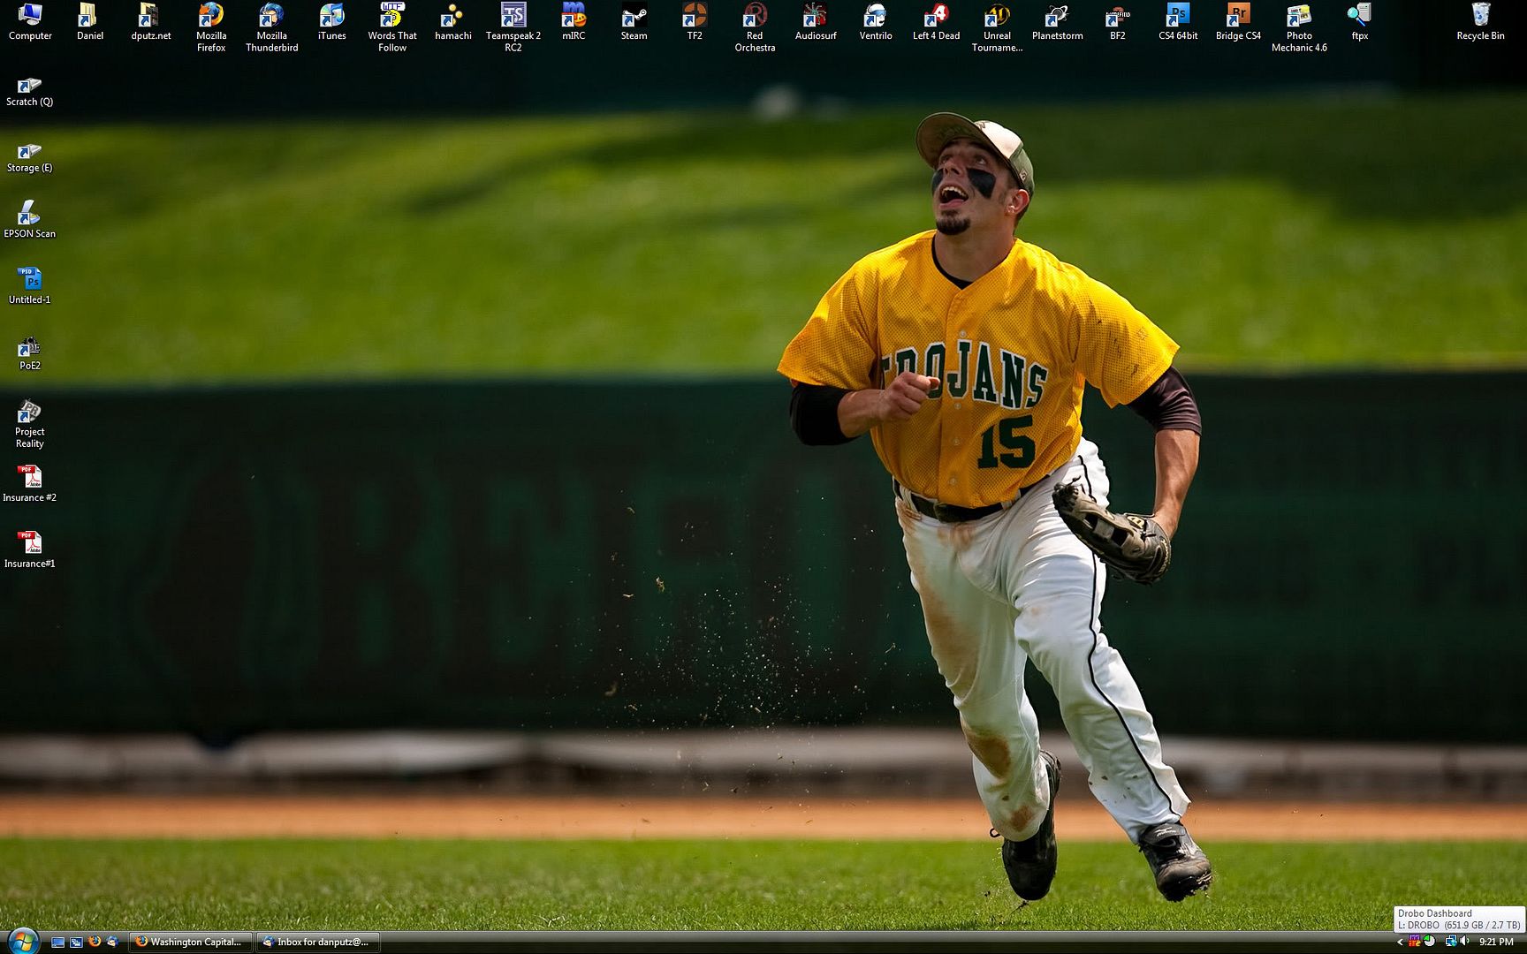Click the Windows Start orb
Image resolution: width=1527 pixels, height=954 pixels.
pyautogui.click(x=22, y=941)
